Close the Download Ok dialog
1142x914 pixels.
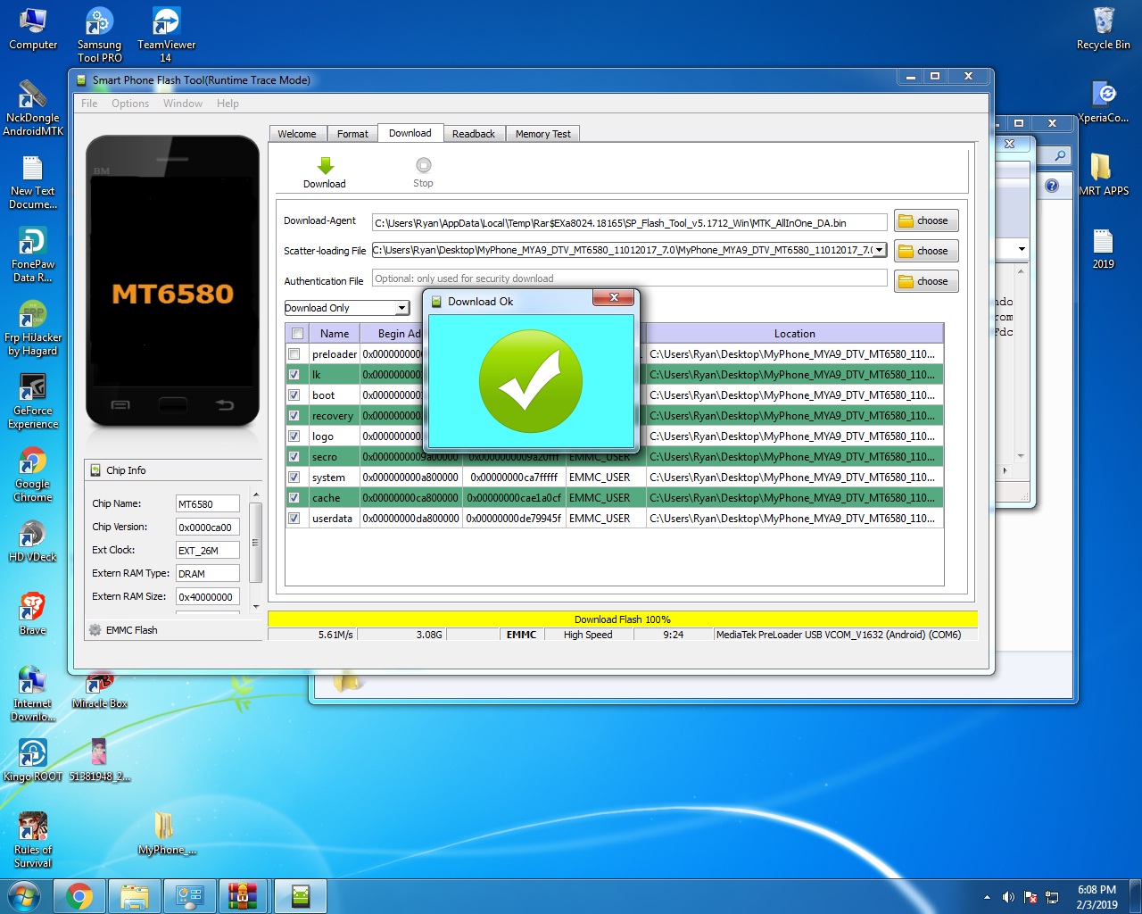coord(614,298)
